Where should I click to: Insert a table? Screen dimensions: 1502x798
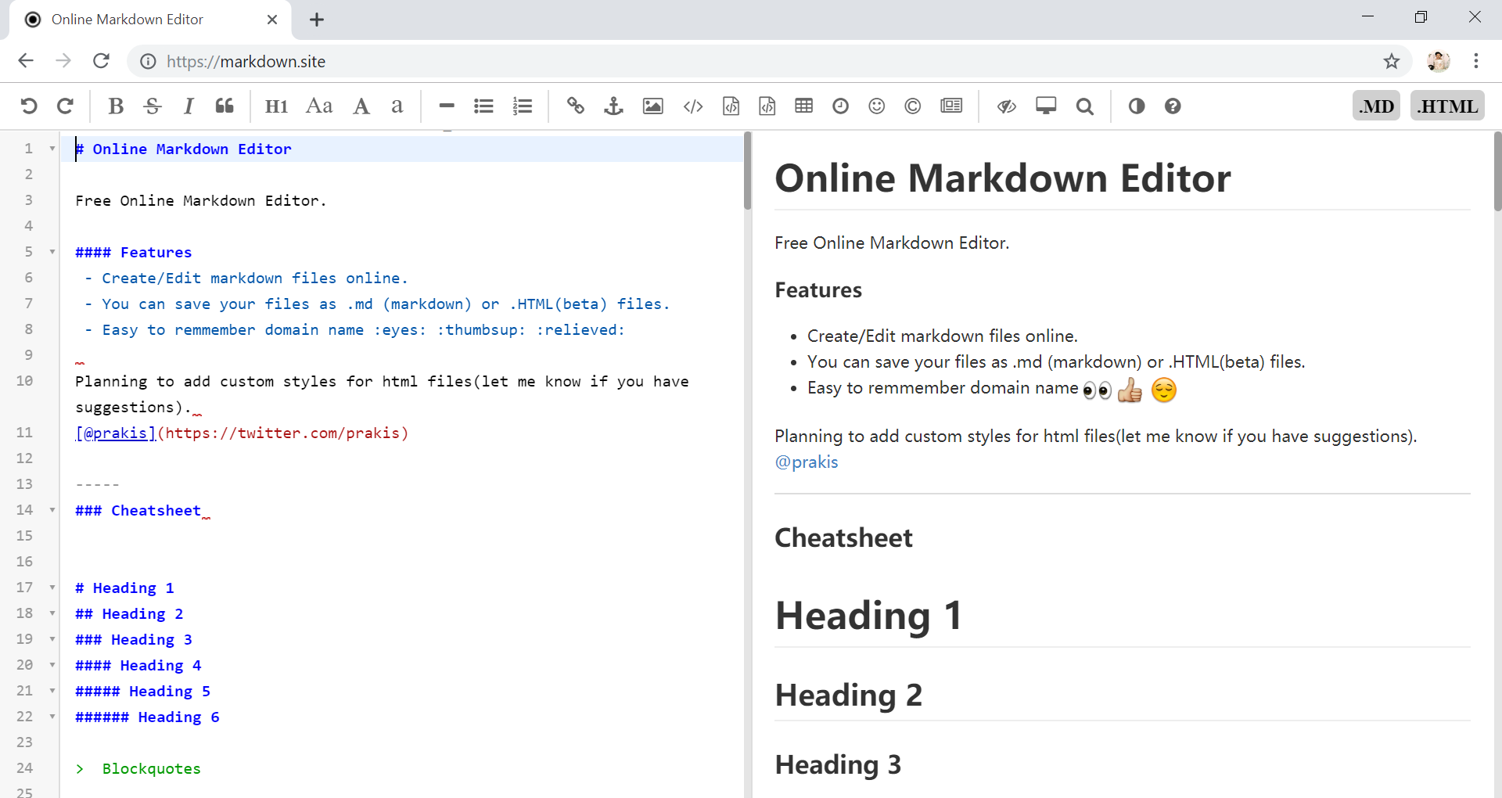click(803, 106)
